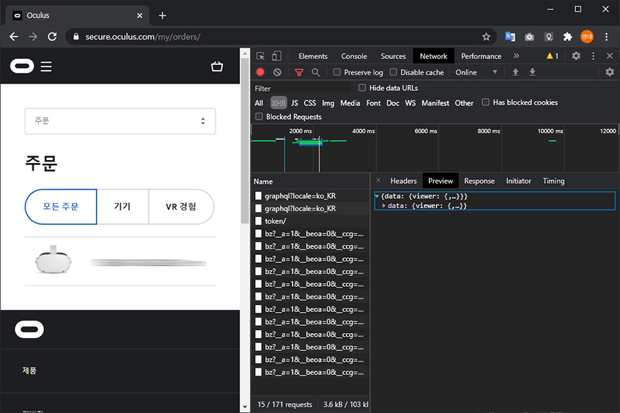Click the browser back arrow

[14, 37]
